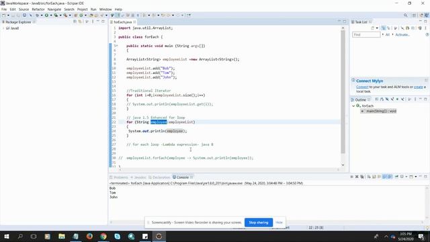Click the New Task icon in Task List

click(372, 28)
